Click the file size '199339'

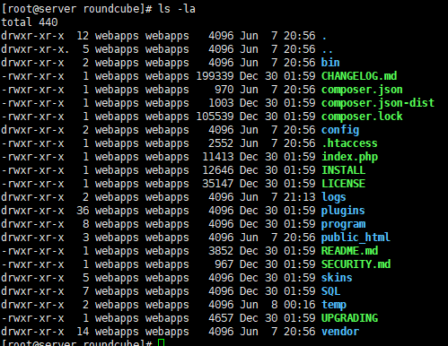[215, 76]
